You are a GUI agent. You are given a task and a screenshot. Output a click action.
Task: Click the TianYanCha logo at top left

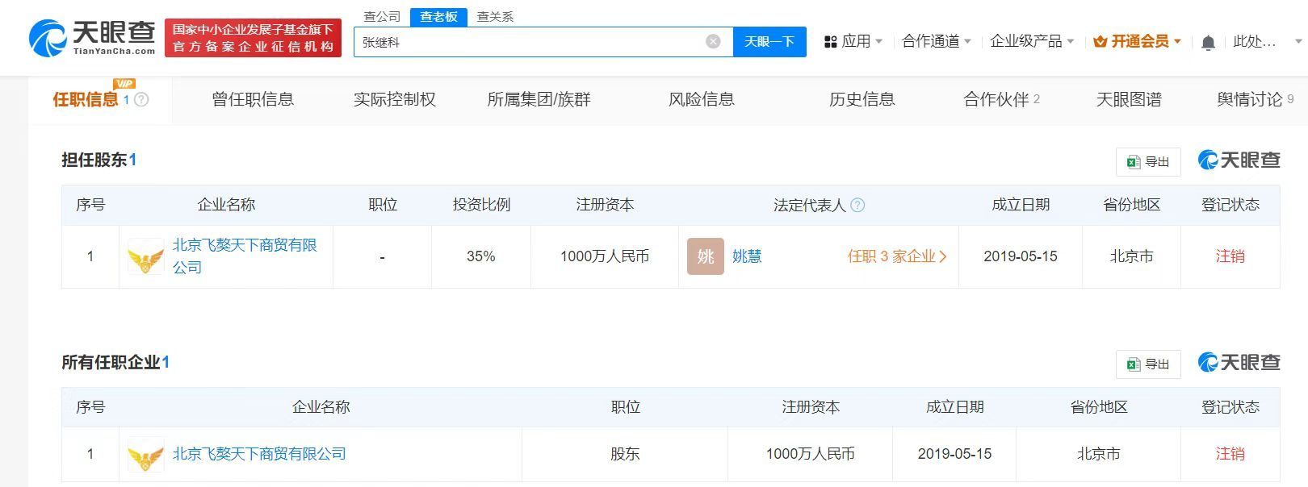[93, 38]
